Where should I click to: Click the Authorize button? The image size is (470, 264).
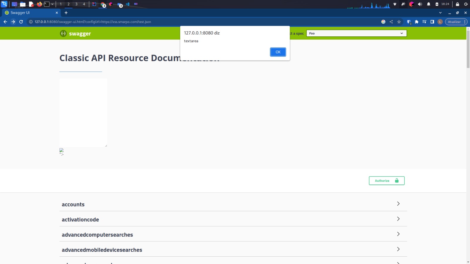coord(387,181)
